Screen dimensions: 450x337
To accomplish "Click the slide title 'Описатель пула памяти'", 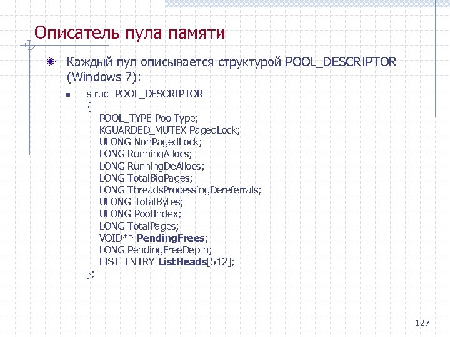I will (130, 33).
